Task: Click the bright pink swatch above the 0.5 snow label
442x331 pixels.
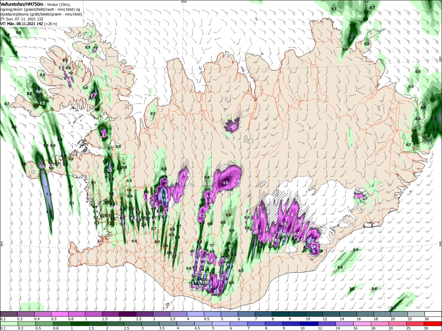Action: 59,314
